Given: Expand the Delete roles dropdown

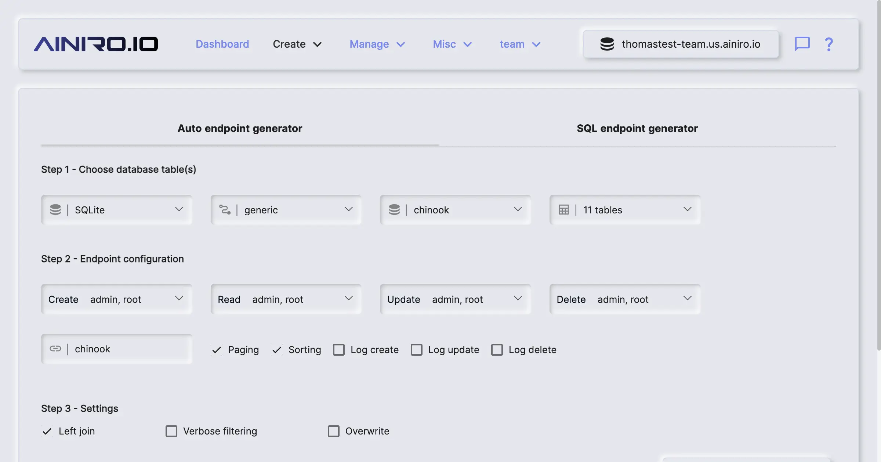Looking at the screenshot, I should click(x=625, y=299).
